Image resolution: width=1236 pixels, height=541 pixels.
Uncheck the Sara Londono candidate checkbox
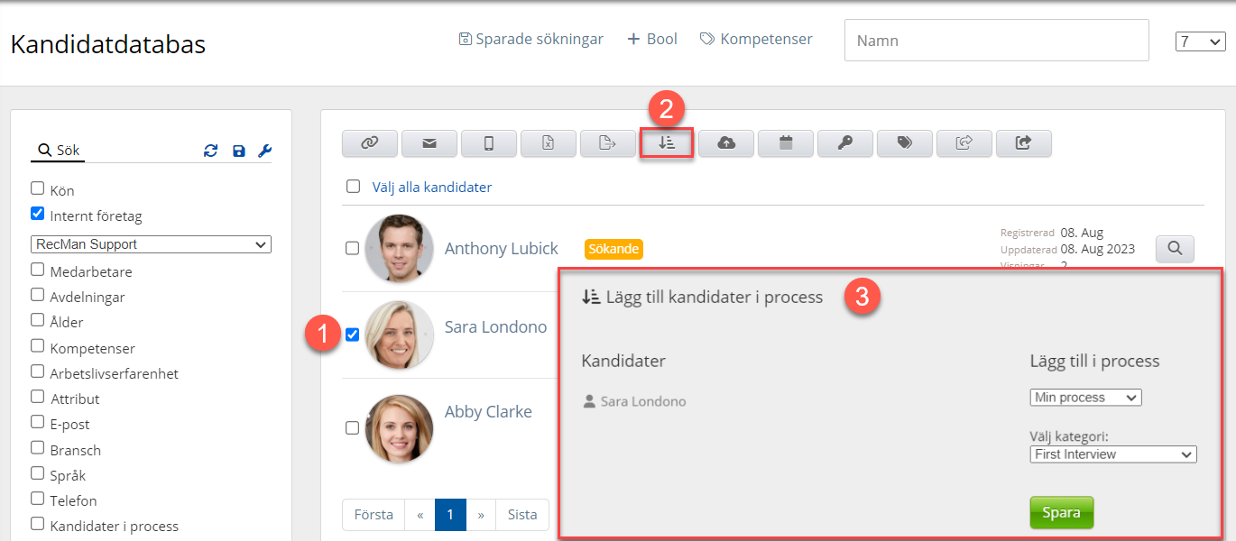coord(353,335)
